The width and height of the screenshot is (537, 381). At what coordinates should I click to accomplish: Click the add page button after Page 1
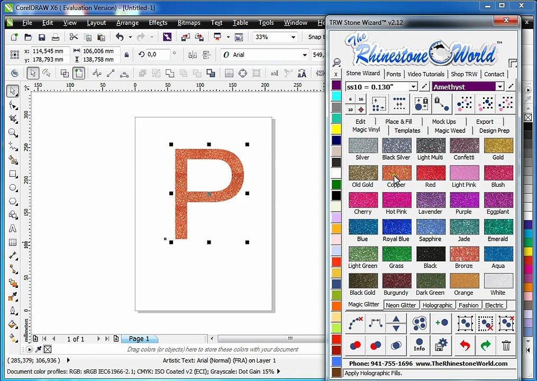click(x=116, y=339)
